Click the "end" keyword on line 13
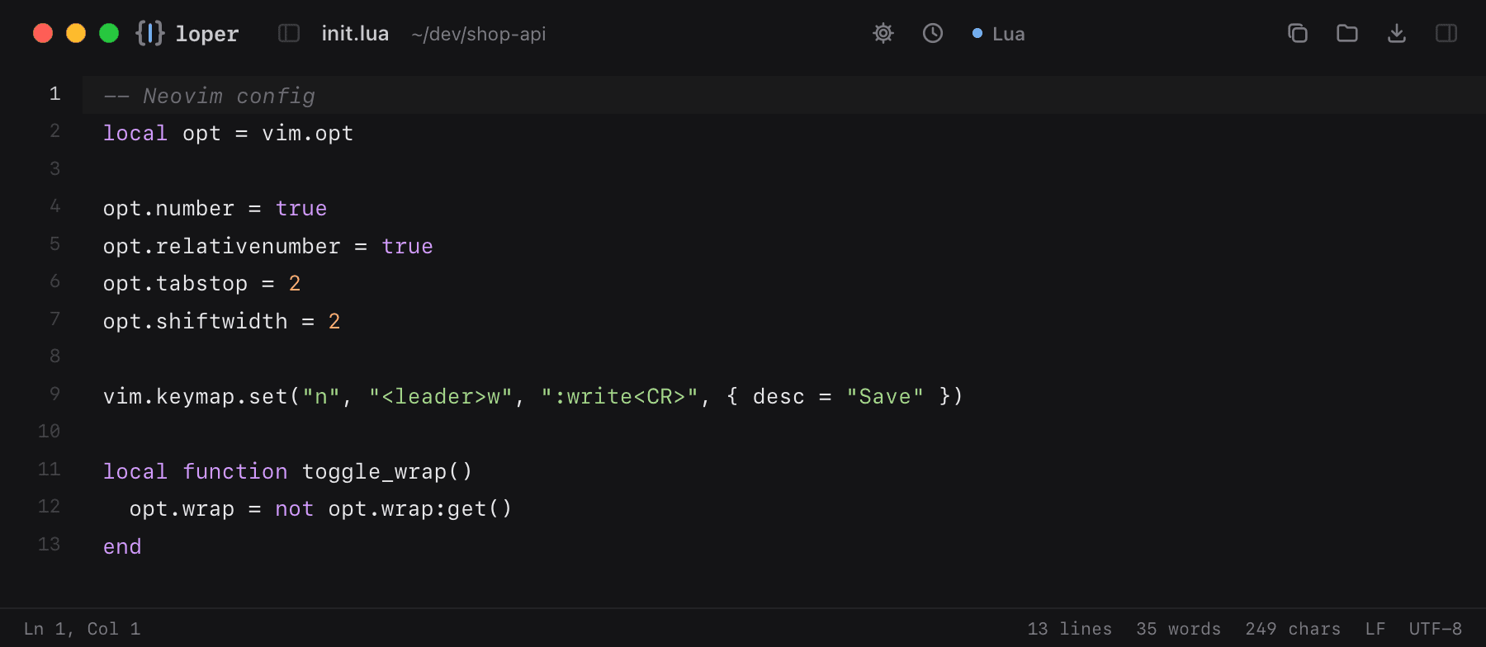This screenshot has width=1486, height=647. pyautogui.click(x=122, y=546)
